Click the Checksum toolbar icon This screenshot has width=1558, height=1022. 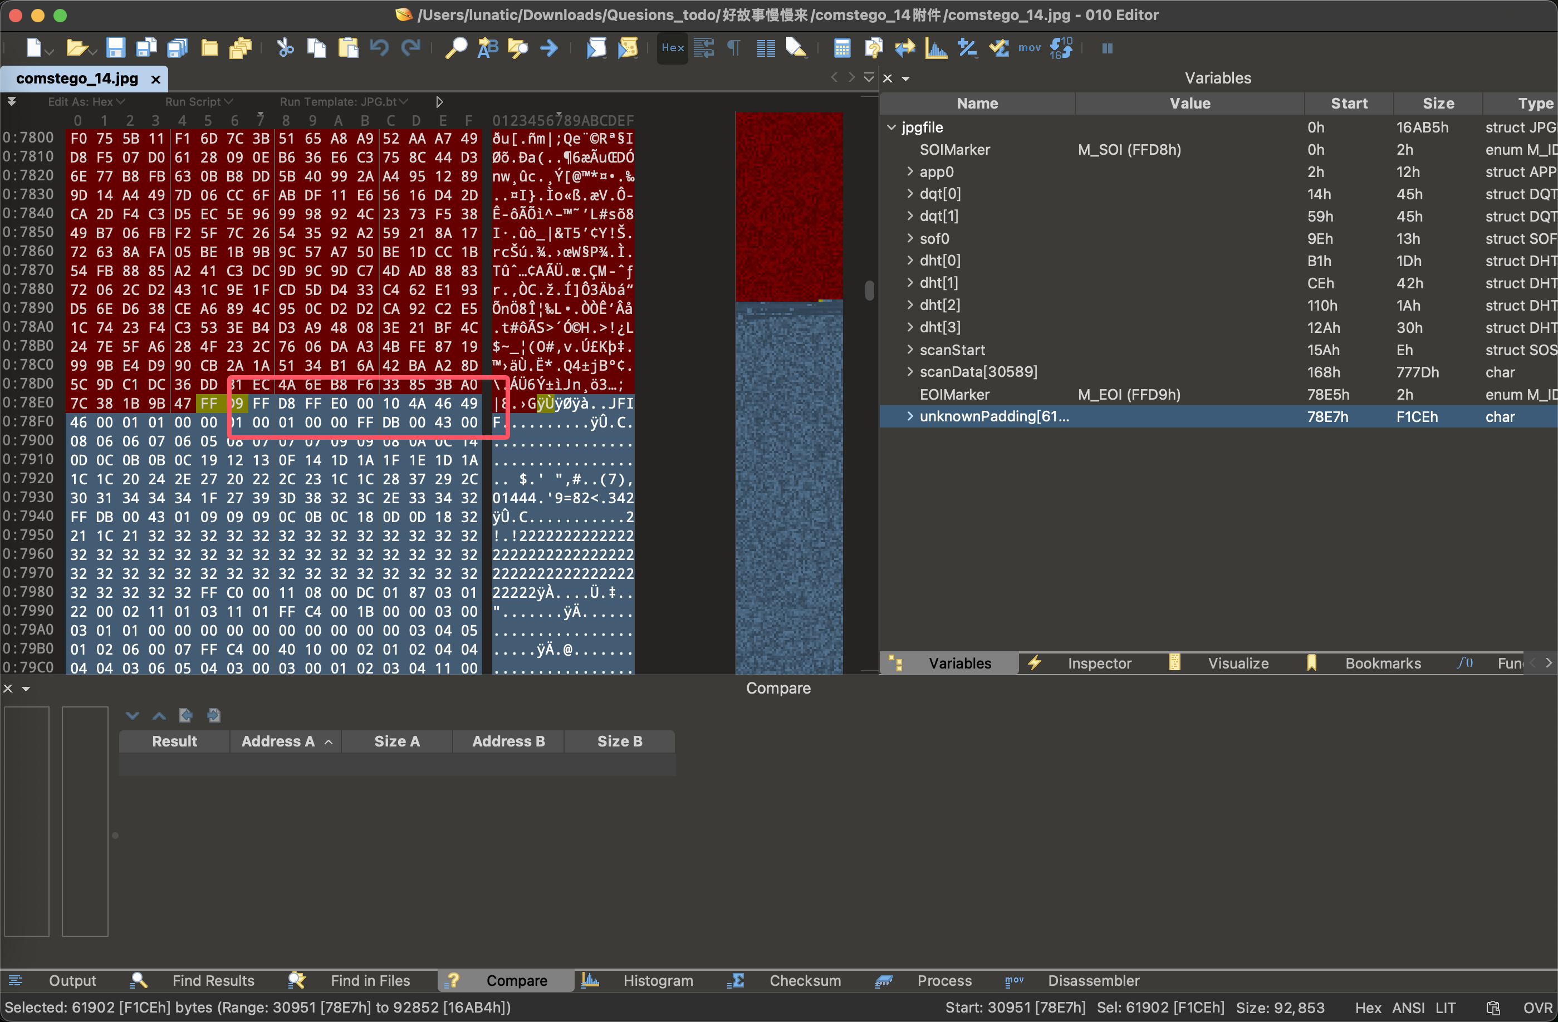[x=999, y=48]
